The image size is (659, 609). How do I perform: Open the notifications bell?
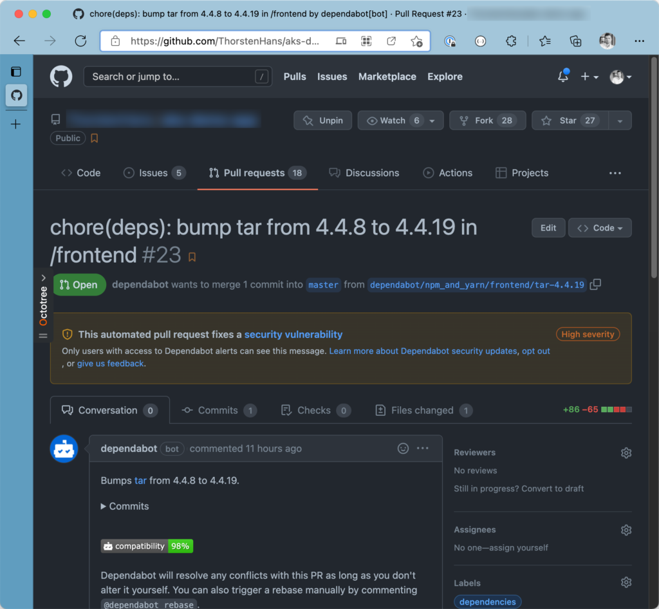coord(562,77)
